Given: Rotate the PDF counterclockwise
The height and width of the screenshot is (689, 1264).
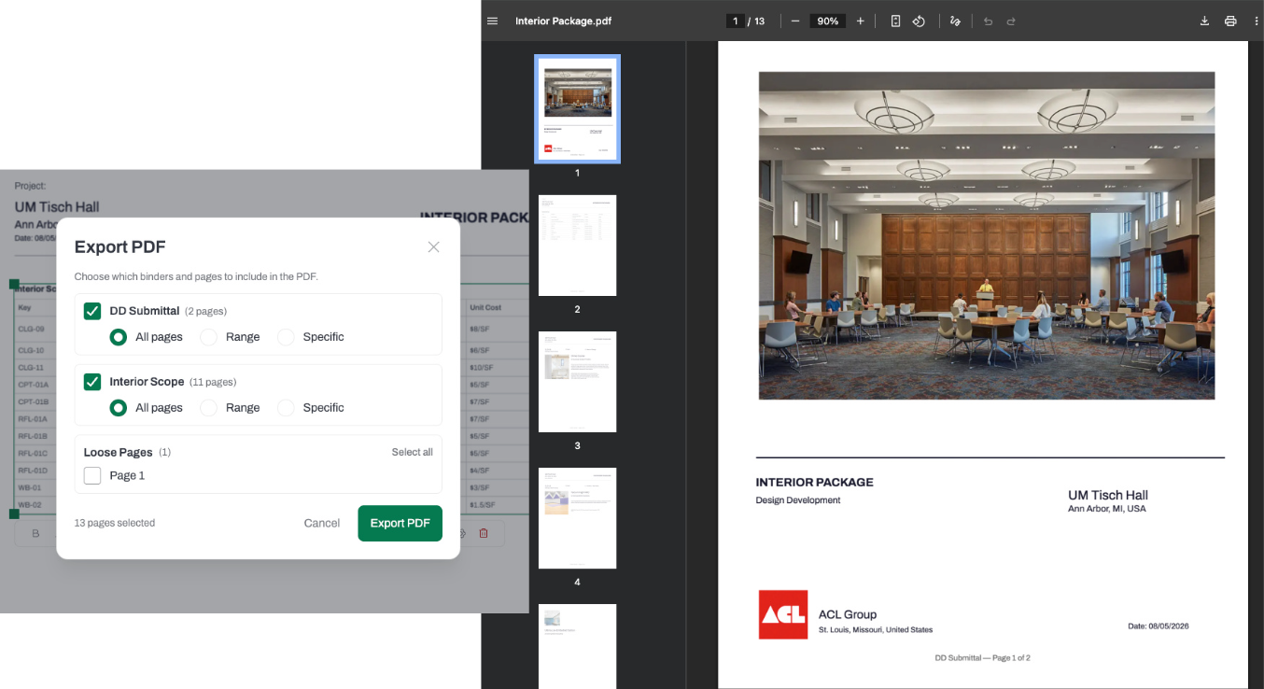Looking at the screenshot, I should (x=919, y=21).
